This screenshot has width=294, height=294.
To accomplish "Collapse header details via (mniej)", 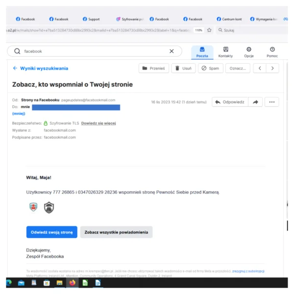I will [x=19, y=113].
